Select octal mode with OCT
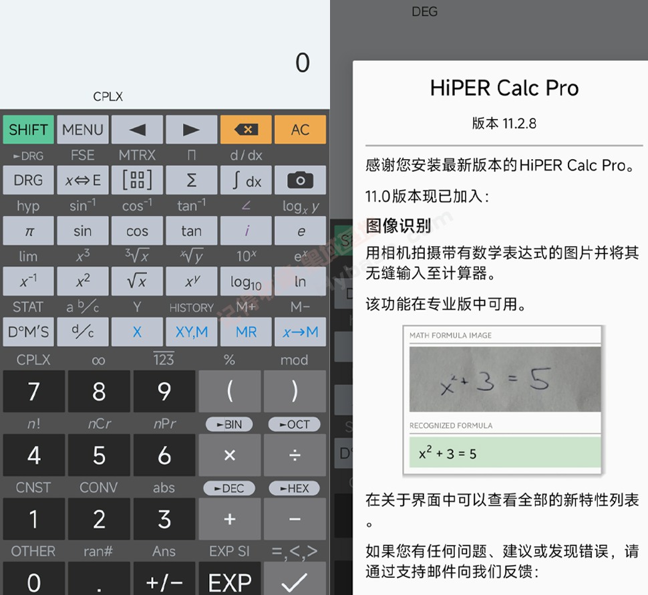The height and width of the screenshot is (595, 648). point(294,424)
